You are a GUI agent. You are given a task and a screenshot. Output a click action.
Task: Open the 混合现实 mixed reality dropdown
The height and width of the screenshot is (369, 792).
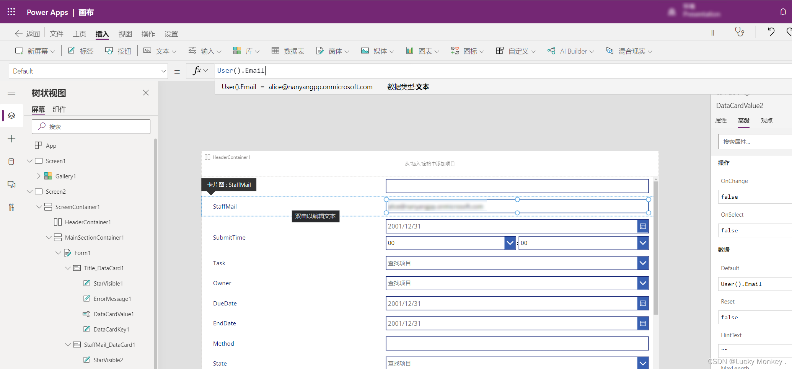629,51
